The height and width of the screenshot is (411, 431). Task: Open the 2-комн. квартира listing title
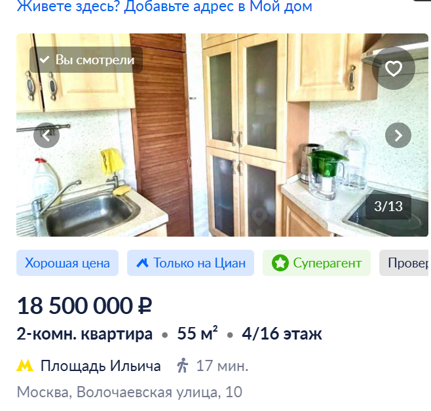(84, 334)
